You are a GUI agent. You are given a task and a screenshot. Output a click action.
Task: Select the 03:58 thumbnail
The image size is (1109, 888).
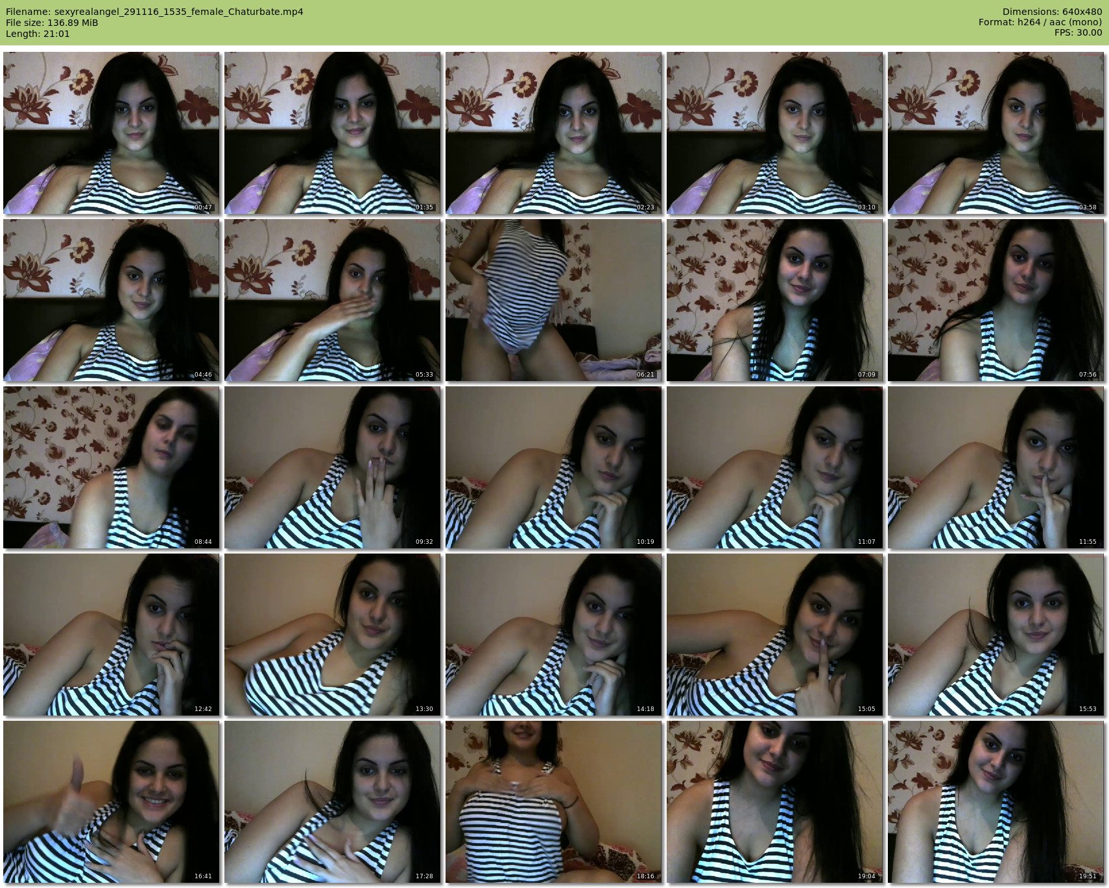[996, 133]
